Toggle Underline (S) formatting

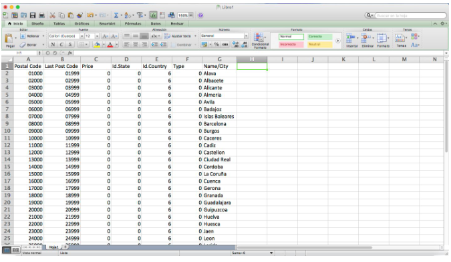(70, 45)
